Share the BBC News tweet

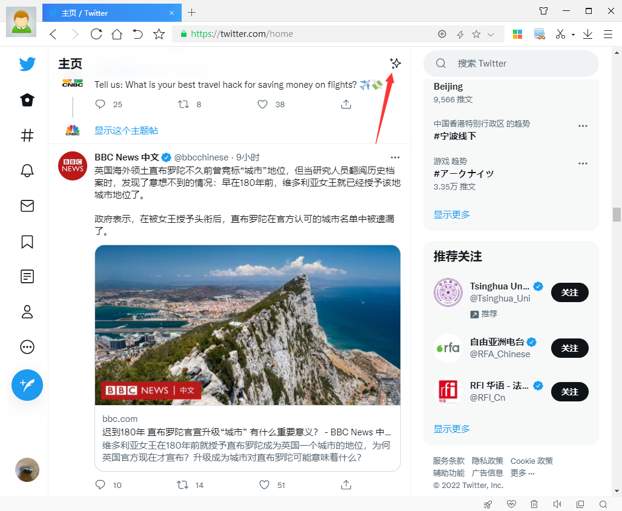(x=346, y=485)
